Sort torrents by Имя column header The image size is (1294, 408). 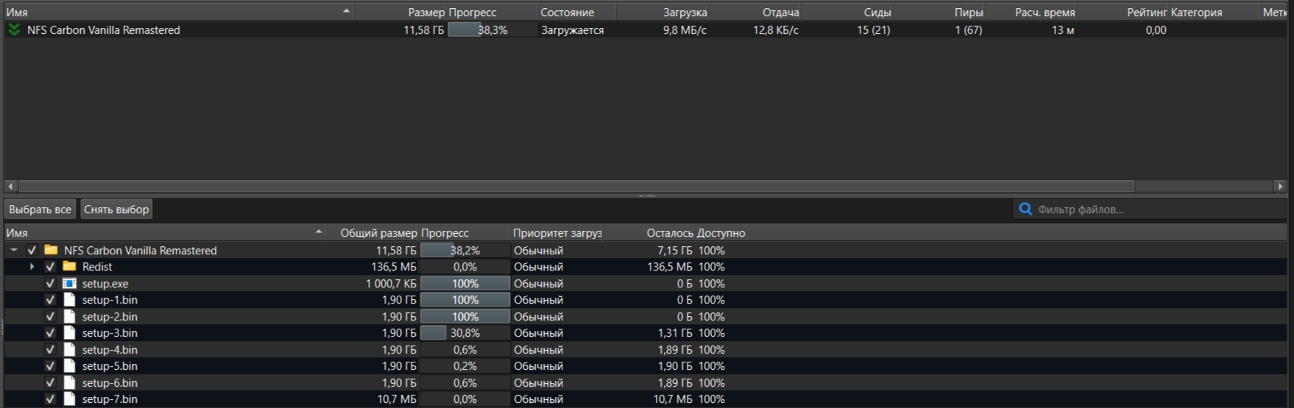(179, 12)
